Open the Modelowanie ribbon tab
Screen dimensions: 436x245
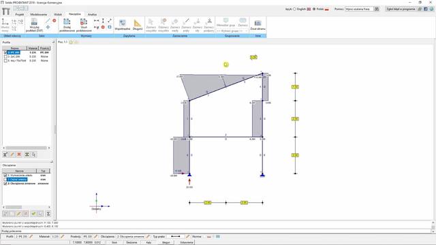click(39, 14)
